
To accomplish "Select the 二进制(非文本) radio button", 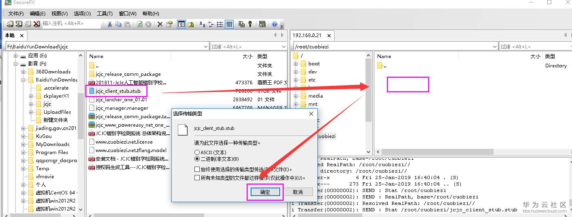I will tap(197, 159).
